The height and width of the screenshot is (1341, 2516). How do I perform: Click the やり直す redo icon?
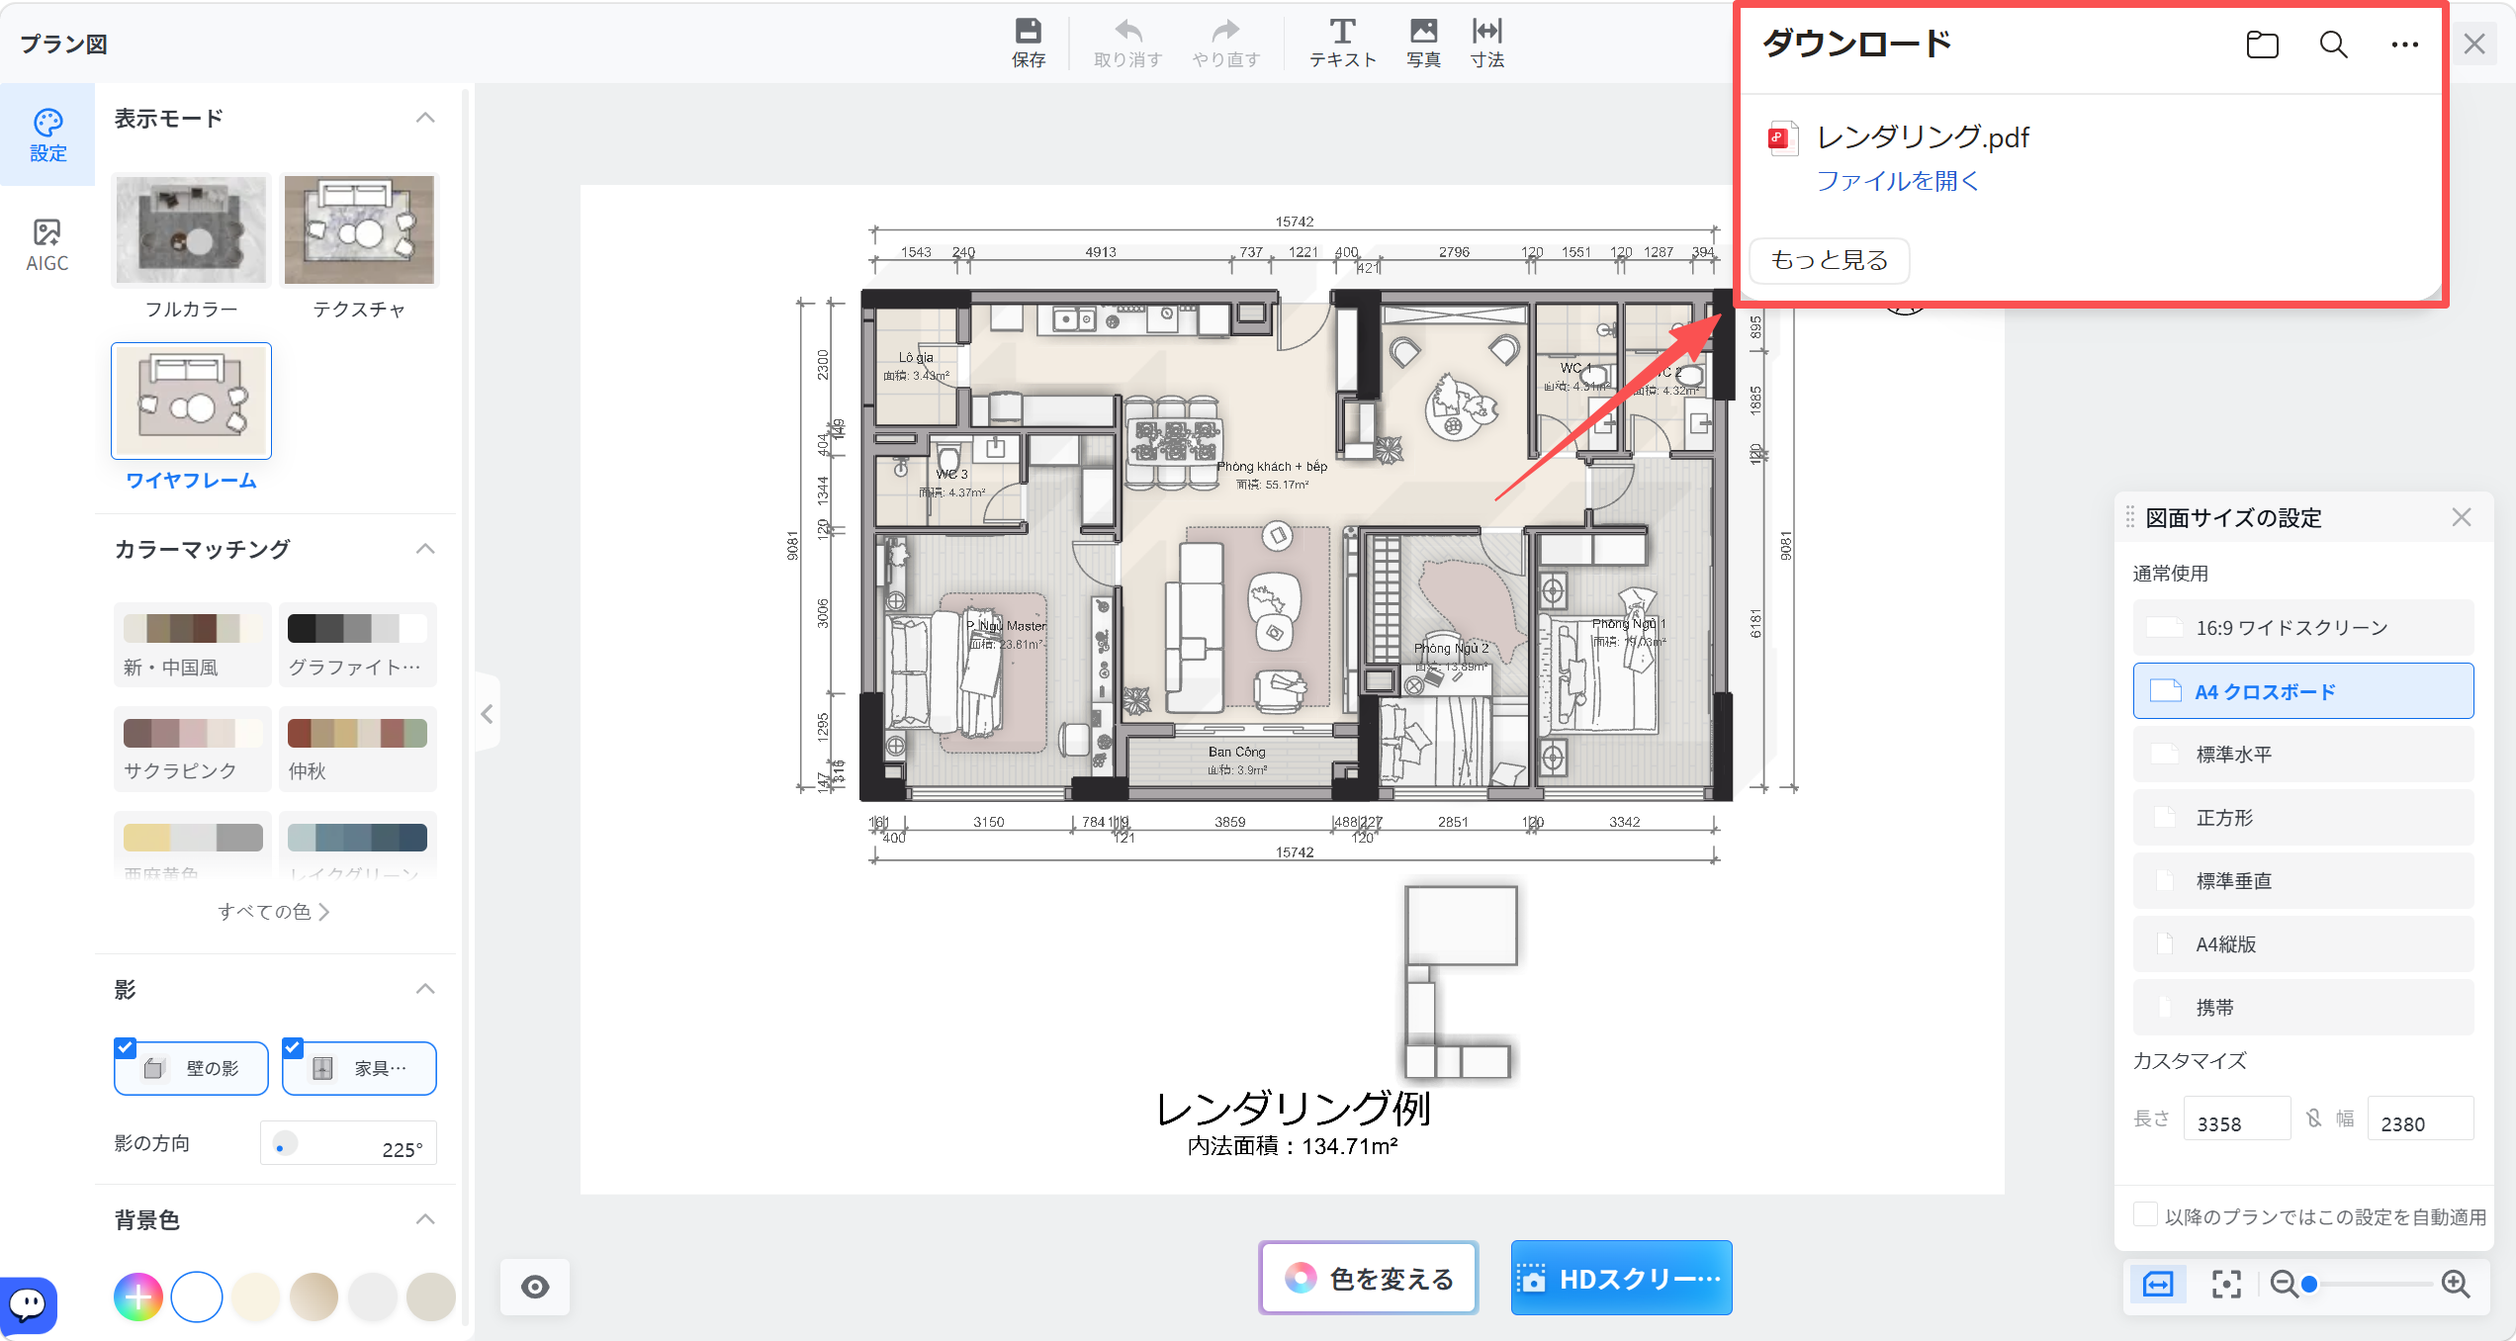pyautogui.click(x=1226, y=44)
